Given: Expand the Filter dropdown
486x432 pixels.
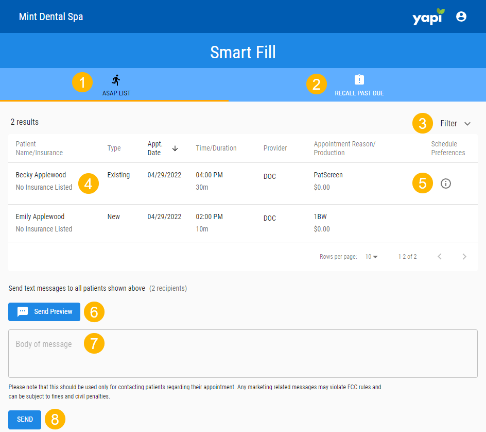Looking at the screenshot, I should pyautogui.click(x=455, y=124).
